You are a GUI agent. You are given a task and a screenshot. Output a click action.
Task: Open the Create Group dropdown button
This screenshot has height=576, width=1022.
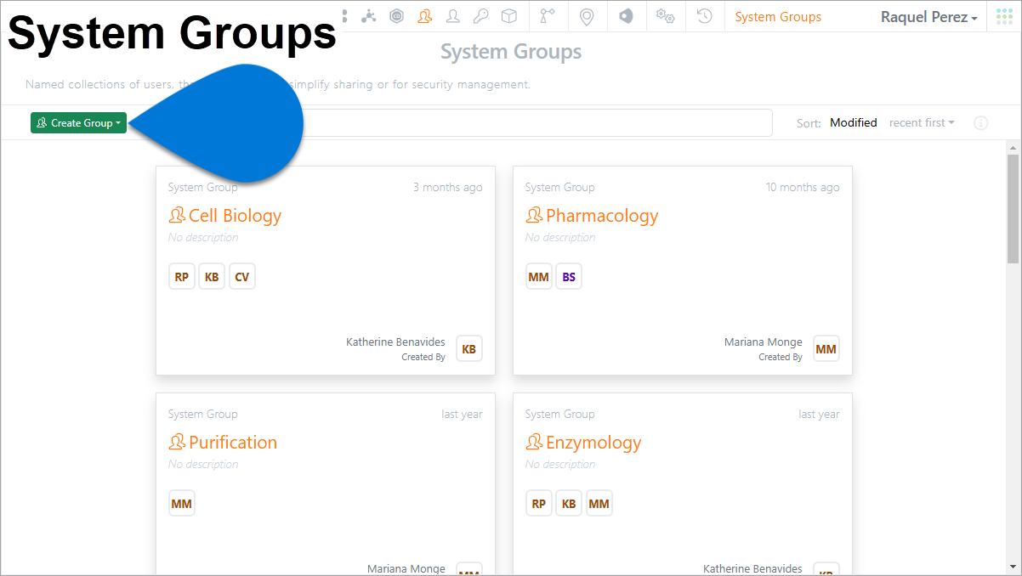click(x=78, y=123)
